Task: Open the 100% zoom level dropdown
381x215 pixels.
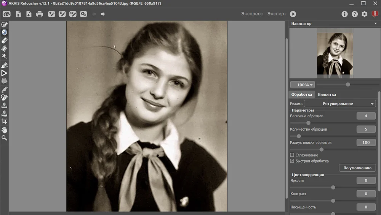Action: coord(302,85)
